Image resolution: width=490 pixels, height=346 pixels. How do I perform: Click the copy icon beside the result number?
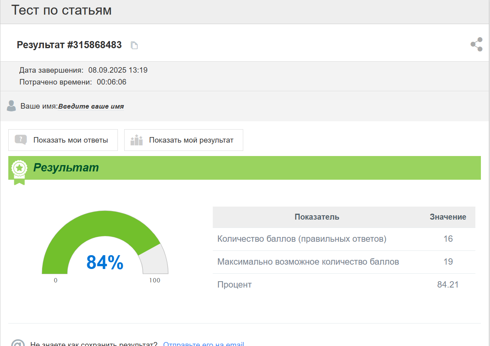pyautogui.click(x=134, y=45)
